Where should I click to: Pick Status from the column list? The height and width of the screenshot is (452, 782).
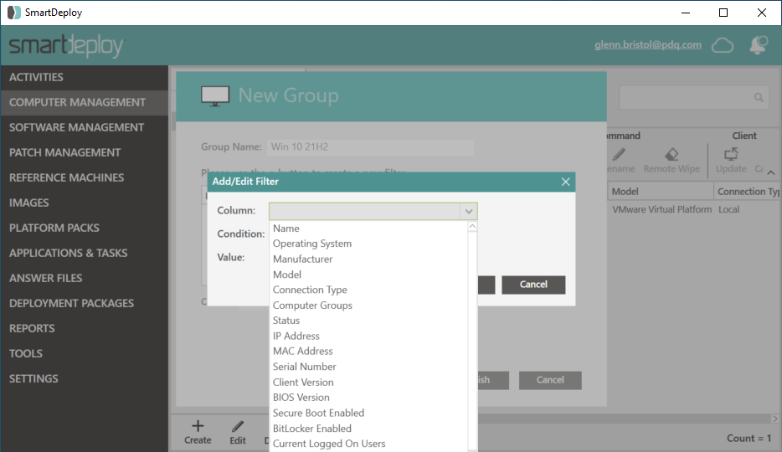click(x=286, y=321)
